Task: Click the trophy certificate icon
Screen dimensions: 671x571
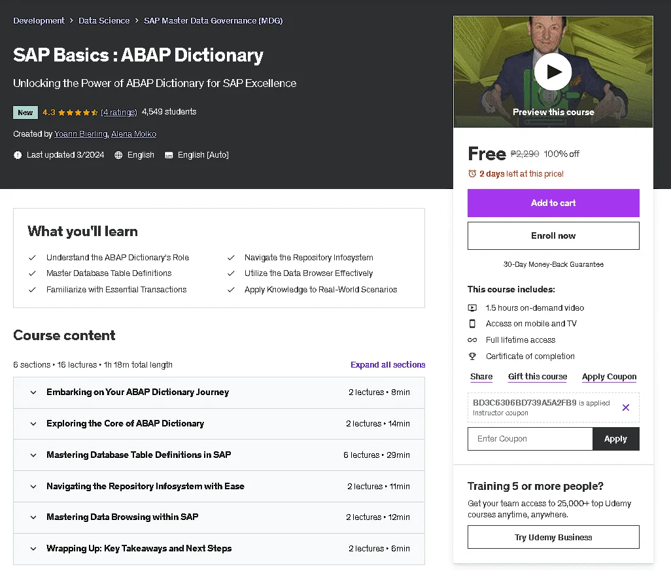Action: (472, 356)
